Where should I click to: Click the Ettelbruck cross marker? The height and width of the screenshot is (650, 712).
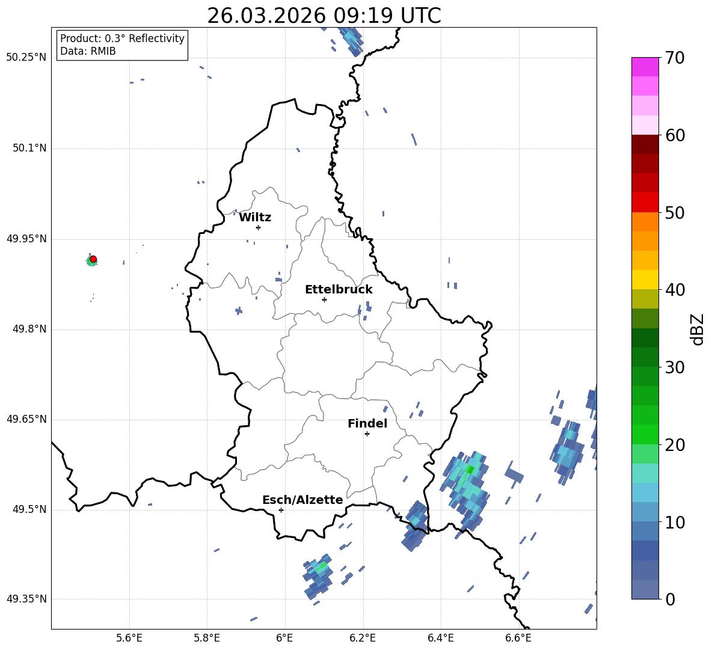coord(324,299)
